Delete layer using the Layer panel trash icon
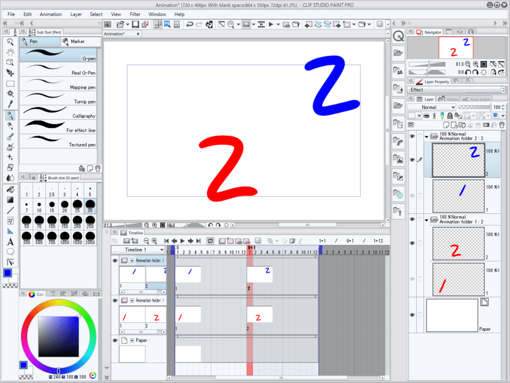 501,124
